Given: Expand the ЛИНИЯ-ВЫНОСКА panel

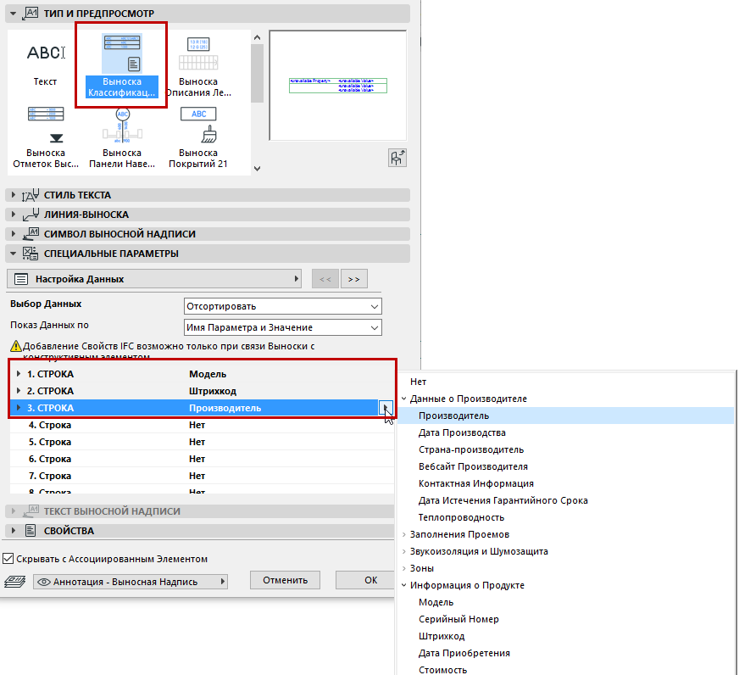Looking at the screenshot, I should coord(14,214).
